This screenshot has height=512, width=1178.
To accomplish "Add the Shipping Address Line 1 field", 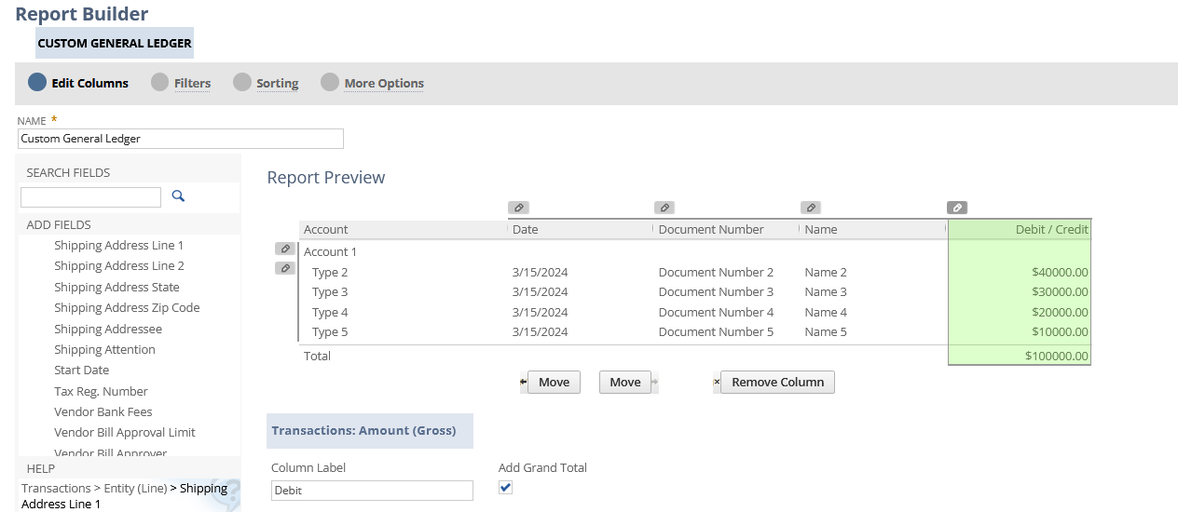I will 118,245.
